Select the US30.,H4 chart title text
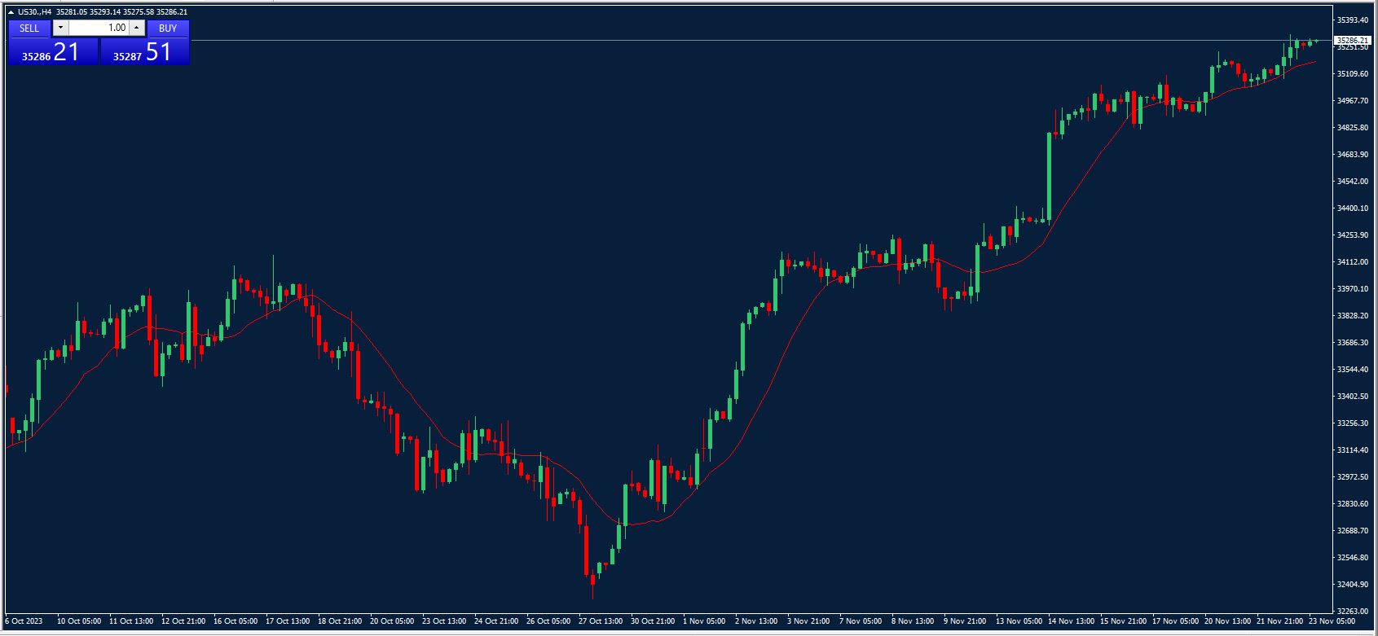1378x636 pixels. click(35, 12)
